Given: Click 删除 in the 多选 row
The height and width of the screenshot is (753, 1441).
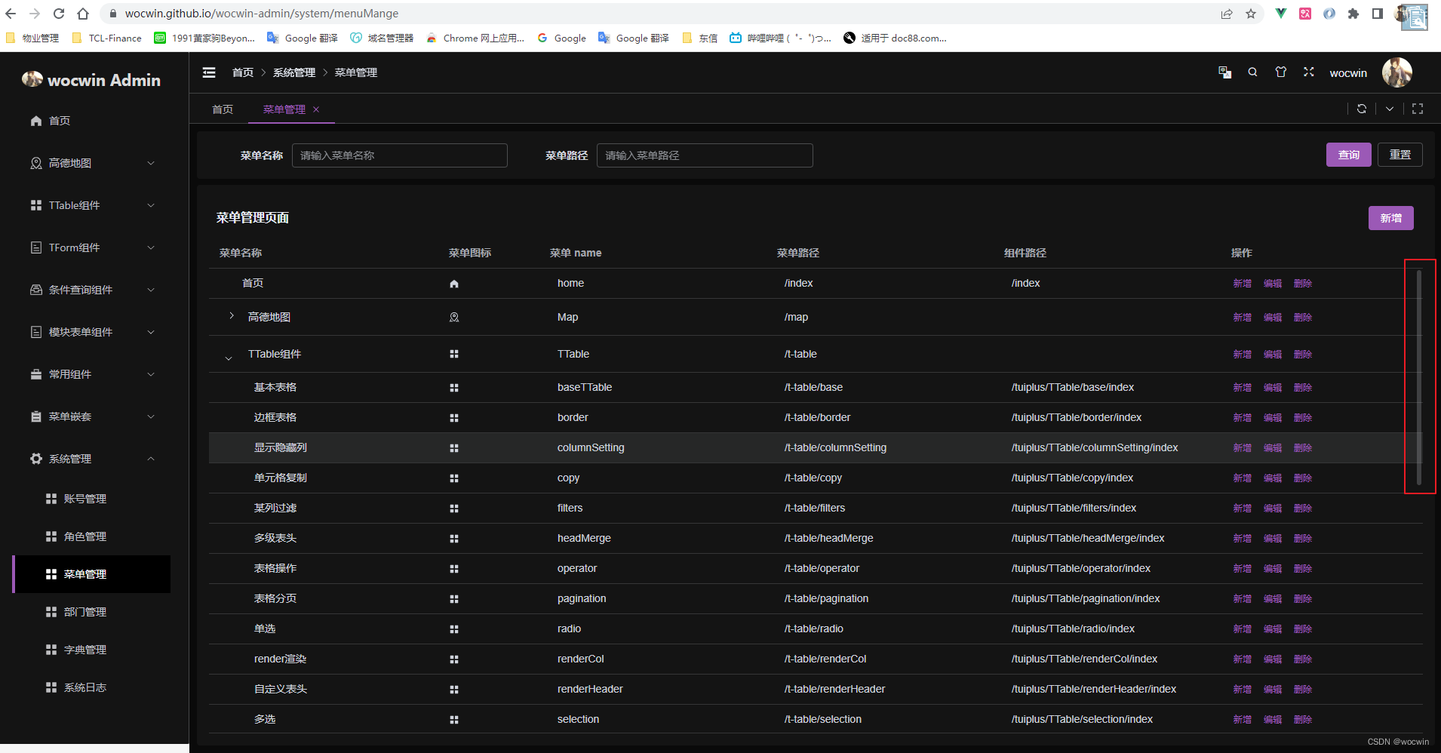Looking at the screenshot, I should coord(1302,720).
